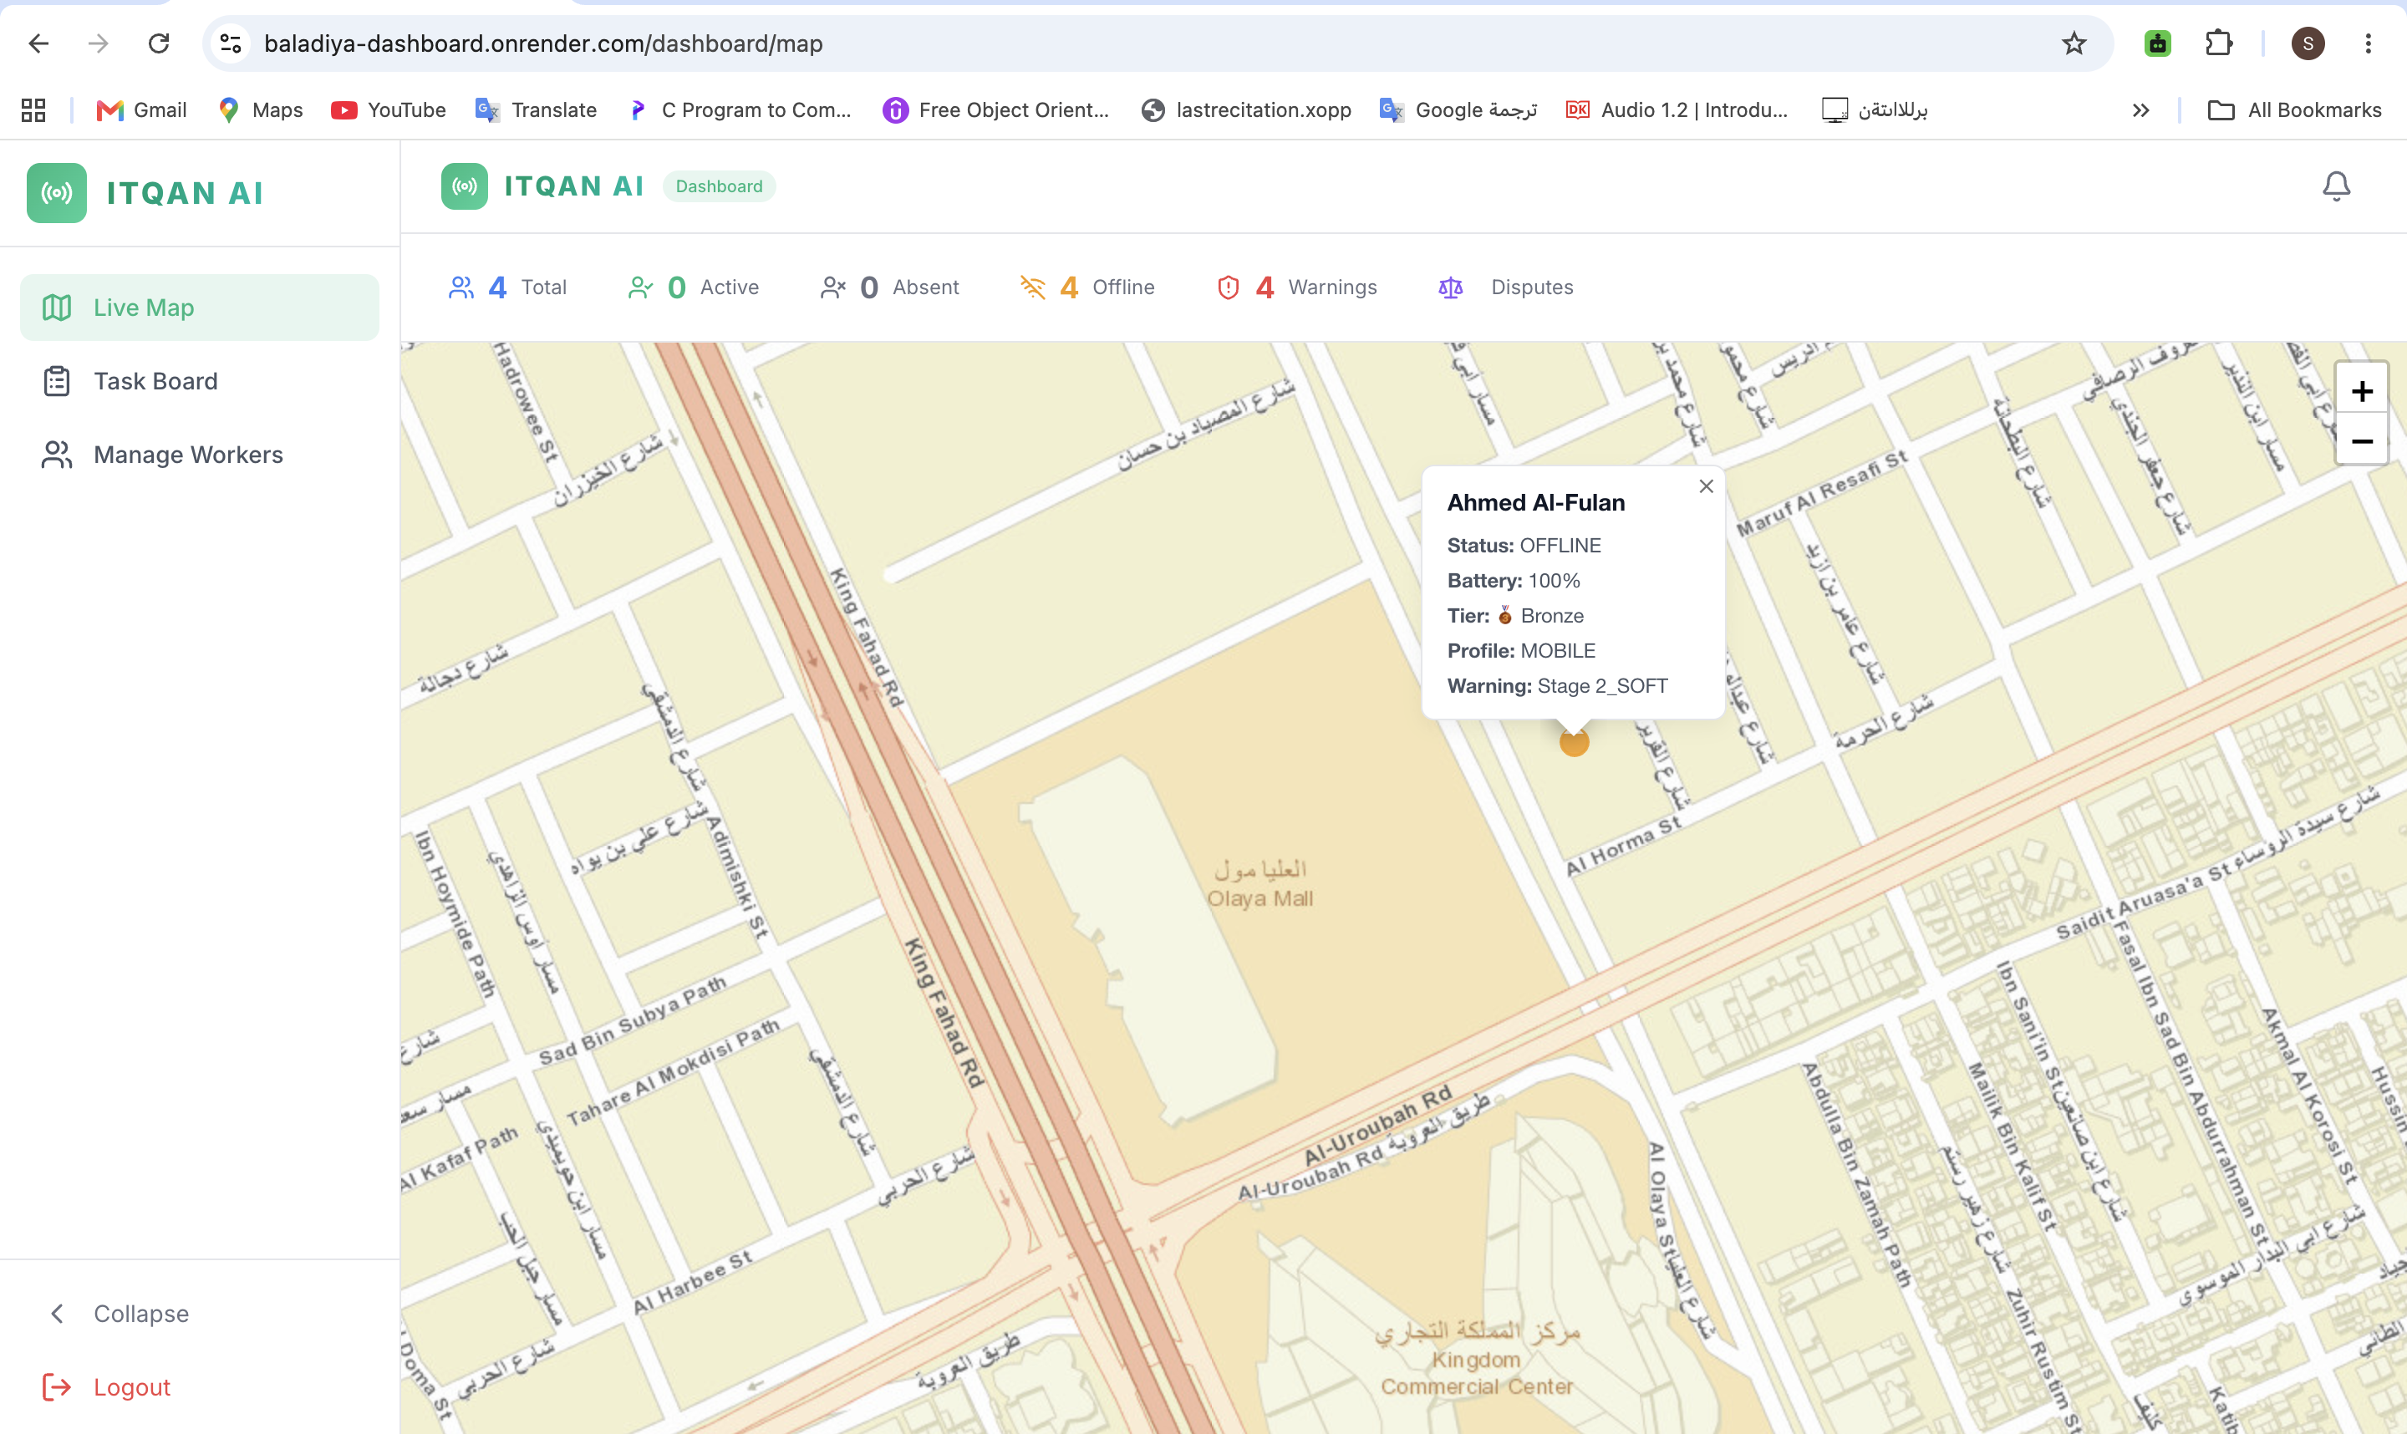Screen dimensions: 2407x1434
Task: Click the Disputes stat
Action: 1505,287
